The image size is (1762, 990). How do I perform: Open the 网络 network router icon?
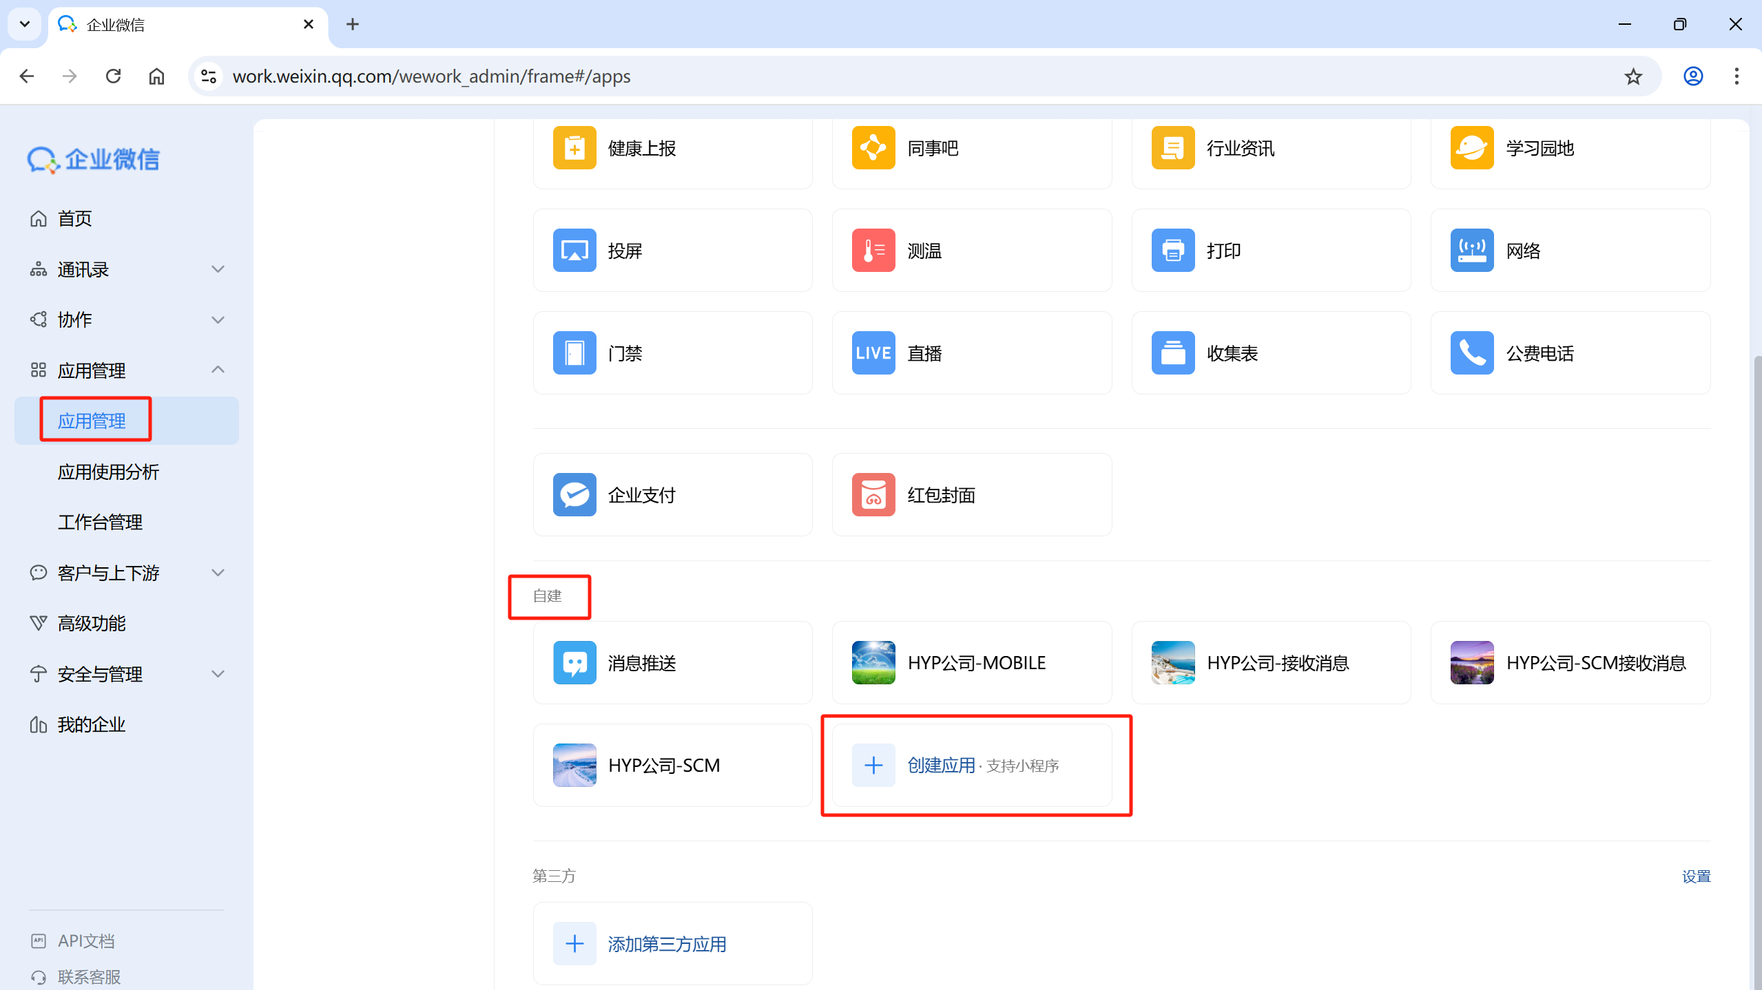point(1471,250)
